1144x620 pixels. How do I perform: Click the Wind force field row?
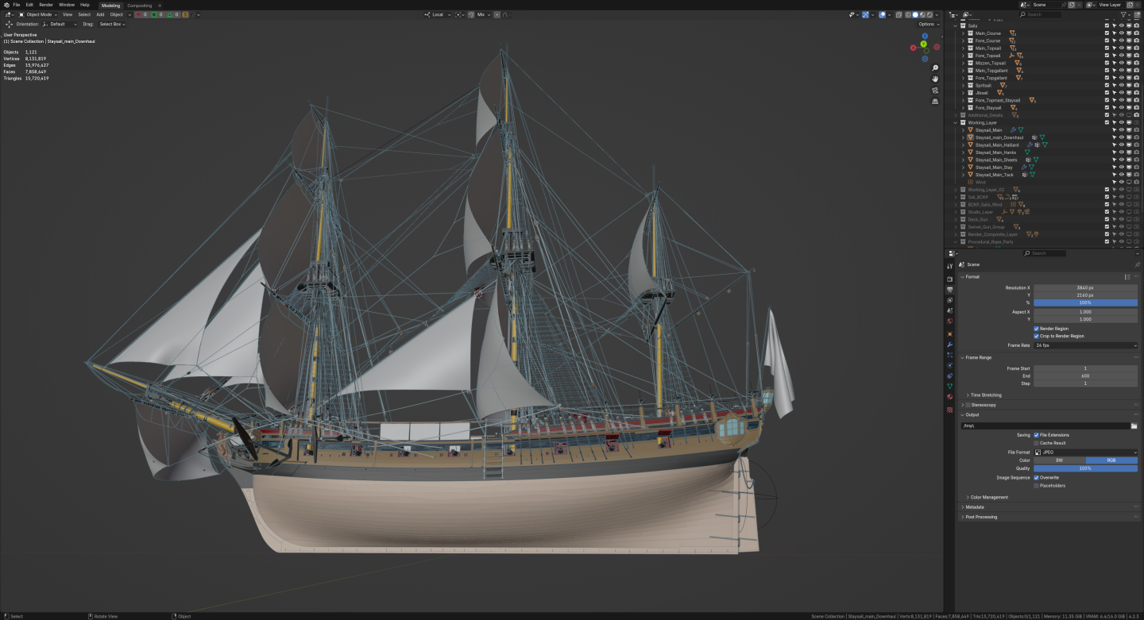980,182
